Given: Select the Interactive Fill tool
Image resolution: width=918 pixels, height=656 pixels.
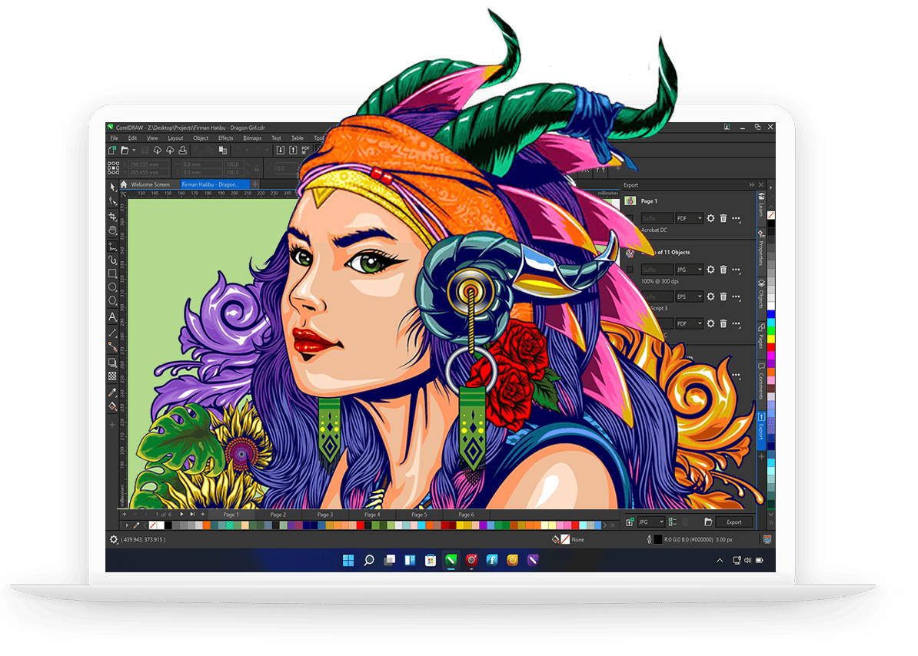Looking at the screenshot, I should 112,406.
